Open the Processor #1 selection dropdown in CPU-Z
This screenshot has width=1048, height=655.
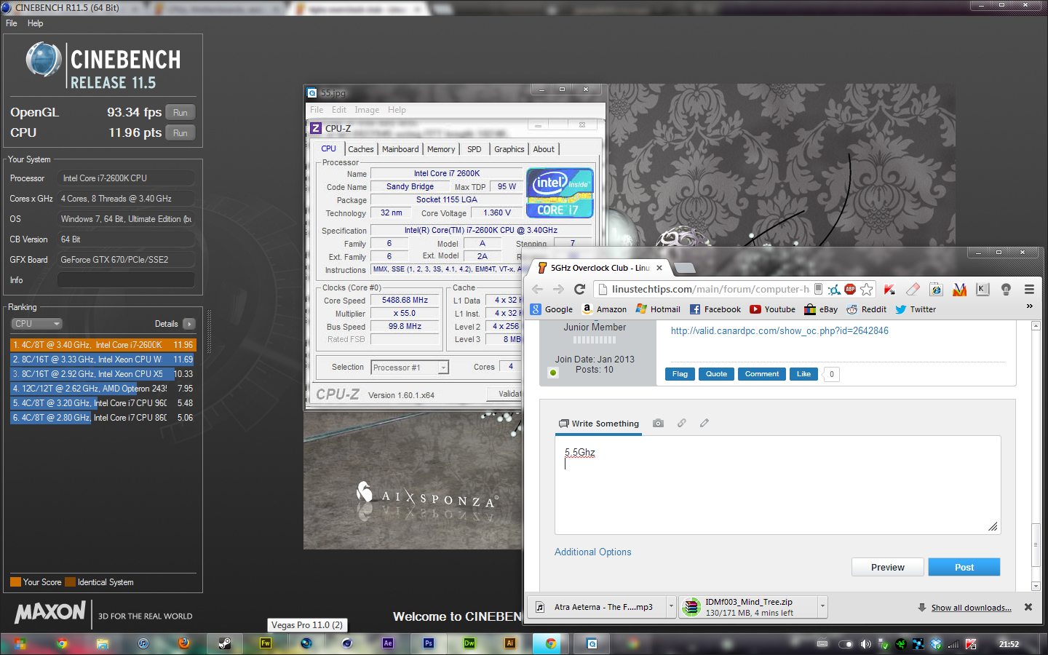coord(410,368)
